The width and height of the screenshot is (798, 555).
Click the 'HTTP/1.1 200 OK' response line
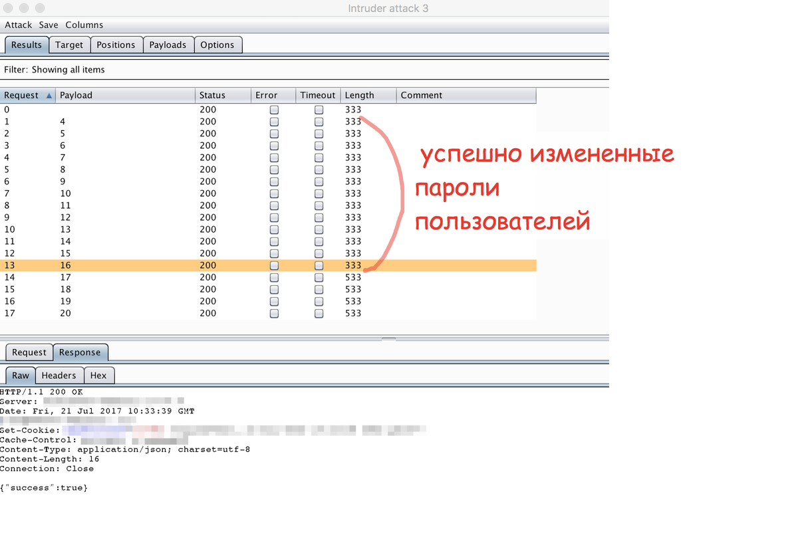tap(41, 392)
